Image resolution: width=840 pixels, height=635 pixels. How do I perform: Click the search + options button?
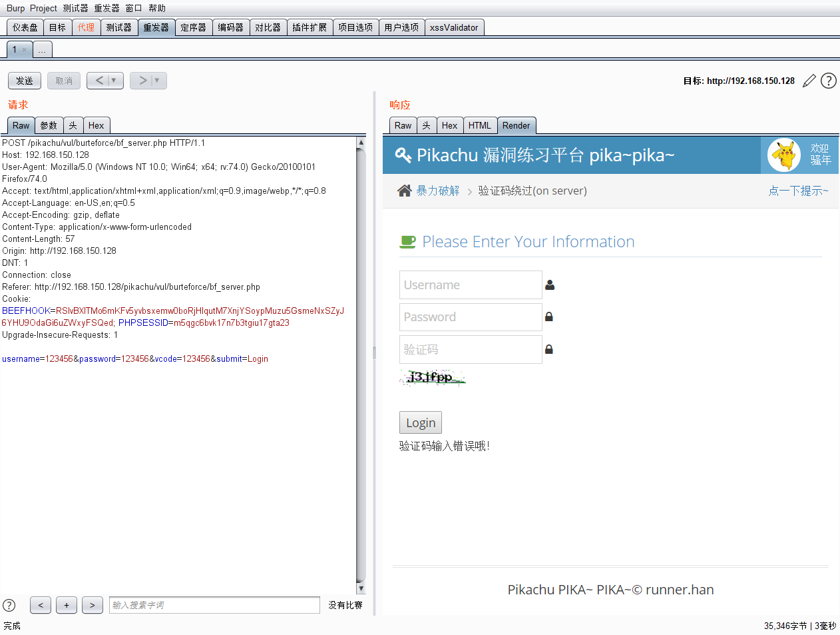pyautogui.click(x=67, y=605)
